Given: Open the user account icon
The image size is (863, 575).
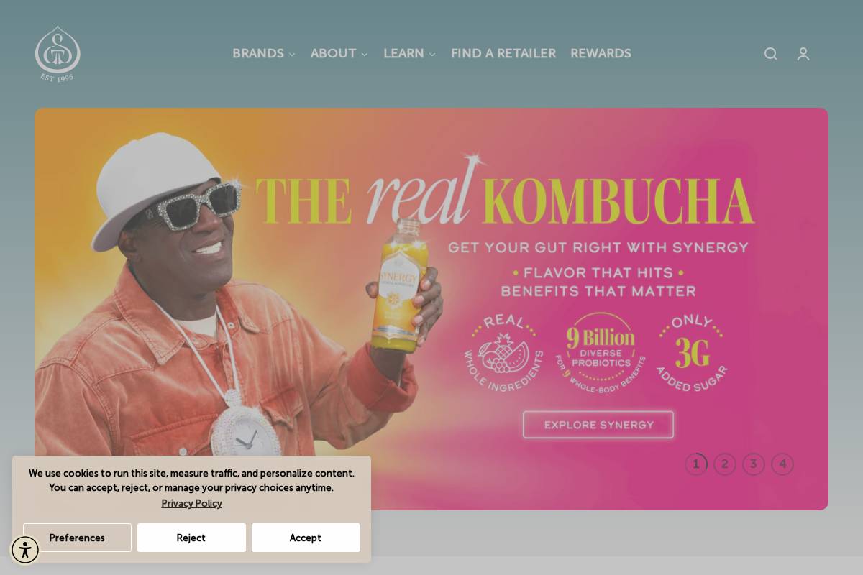Looking at the screenshot, I should pos(803,54).
